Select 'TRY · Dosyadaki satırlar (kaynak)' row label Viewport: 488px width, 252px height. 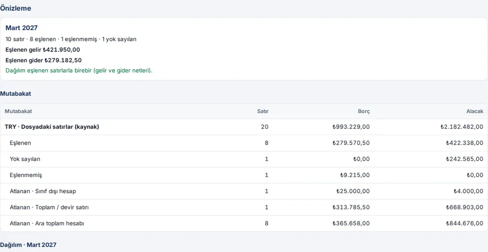(52, 127)
